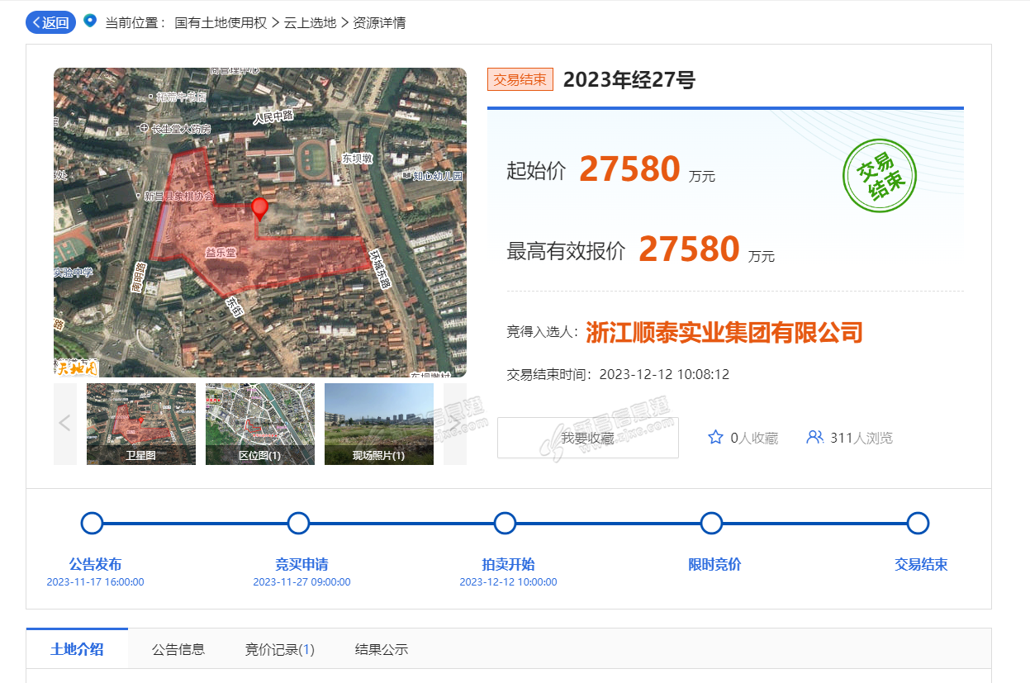Click the 公告发布 timeline node
The height and width of the screenshot is (683, 1030).
(x=92, y=524)
